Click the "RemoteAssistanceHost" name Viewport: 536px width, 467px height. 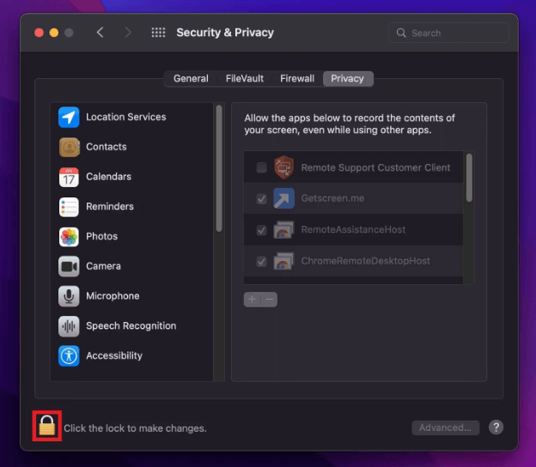pos(353,229)
